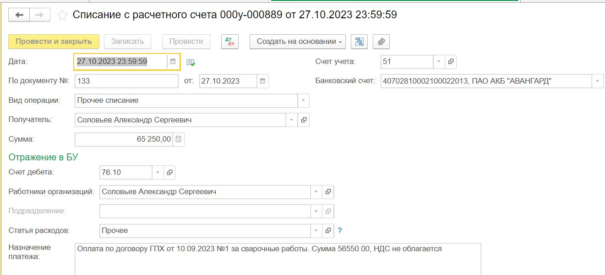Click the Провести и закрыть button
The width and height of the screenshot is (605, 275).
pos(54,42)
